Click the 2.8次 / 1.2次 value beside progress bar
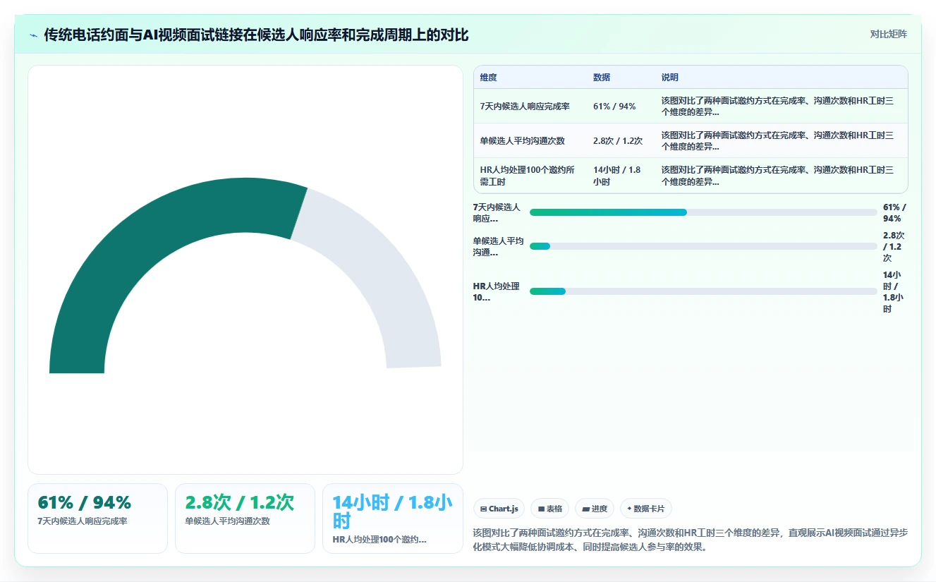Viewport: 936px width, 582px height. point(894,246)
